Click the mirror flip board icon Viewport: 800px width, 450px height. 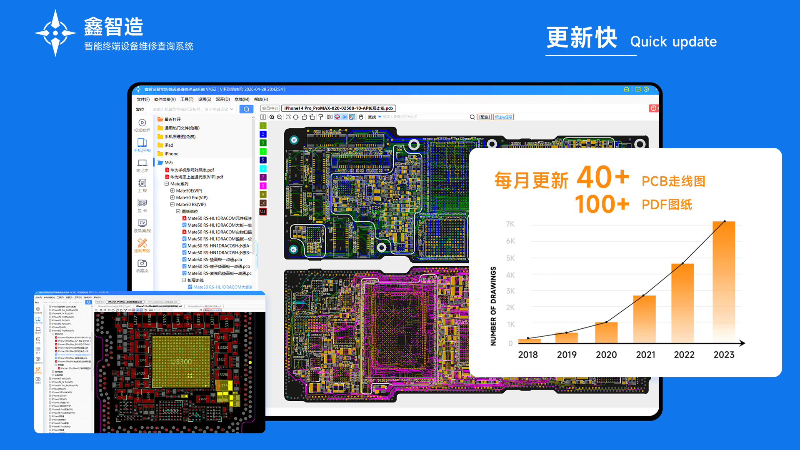(330, 117)
